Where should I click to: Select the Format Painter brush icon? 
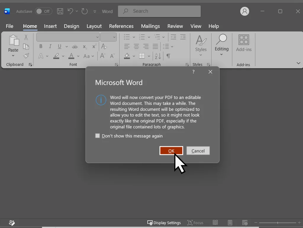coord(26,56)
